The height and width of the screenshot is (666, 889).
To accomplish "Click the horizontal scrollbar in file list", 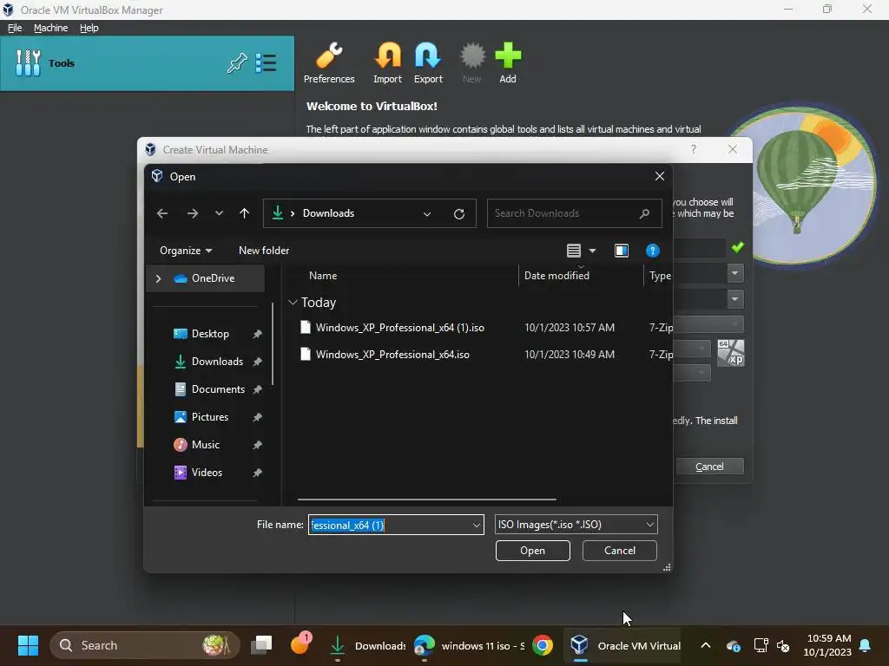I will click(x=426, y=499).
